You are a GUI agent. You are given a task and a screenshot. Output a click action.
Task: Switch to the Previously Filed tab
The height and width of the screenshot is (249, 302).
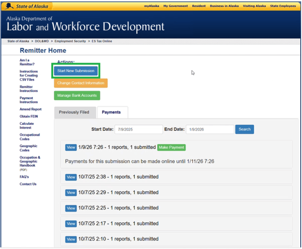click(75, 113)
